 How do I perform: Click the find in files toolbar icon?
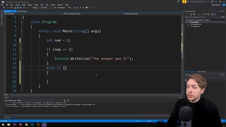point(69,8)
